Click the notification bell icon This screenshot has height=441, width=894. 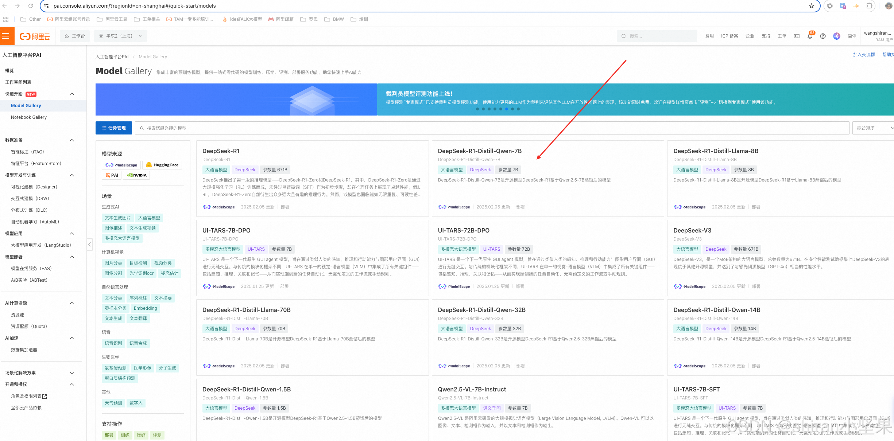pos(809,36)
